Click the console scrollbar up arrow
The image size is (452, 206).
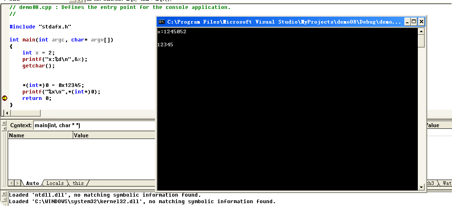tap(421, 31)
